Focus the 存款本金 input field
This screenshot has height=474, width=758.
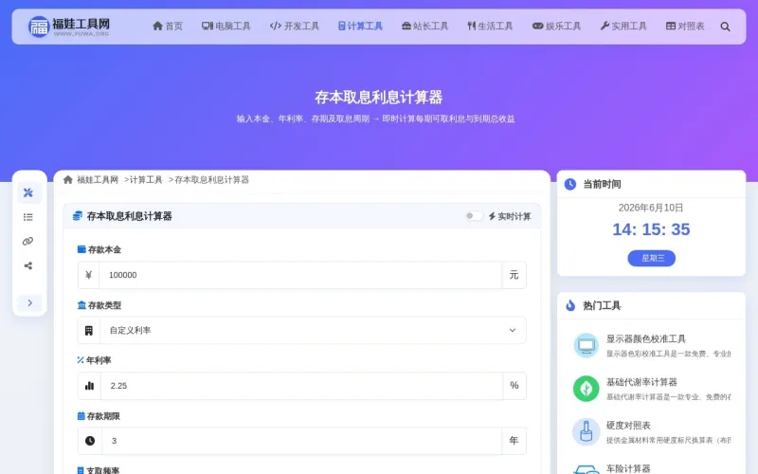[x=300, y=275]
